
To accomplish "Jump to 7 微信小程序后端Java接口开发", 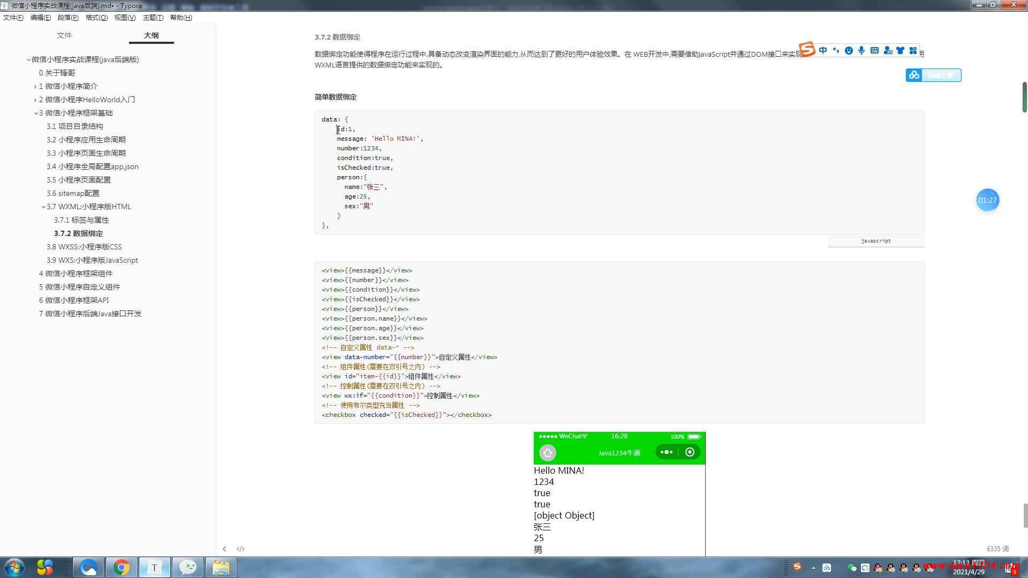I will point(90,314).
